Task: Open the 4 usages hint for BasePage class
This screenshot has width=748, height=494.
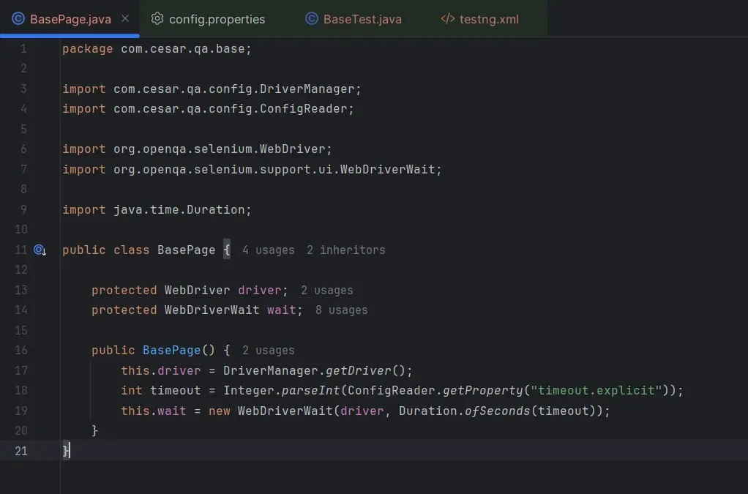Action: tap(268, 250)
